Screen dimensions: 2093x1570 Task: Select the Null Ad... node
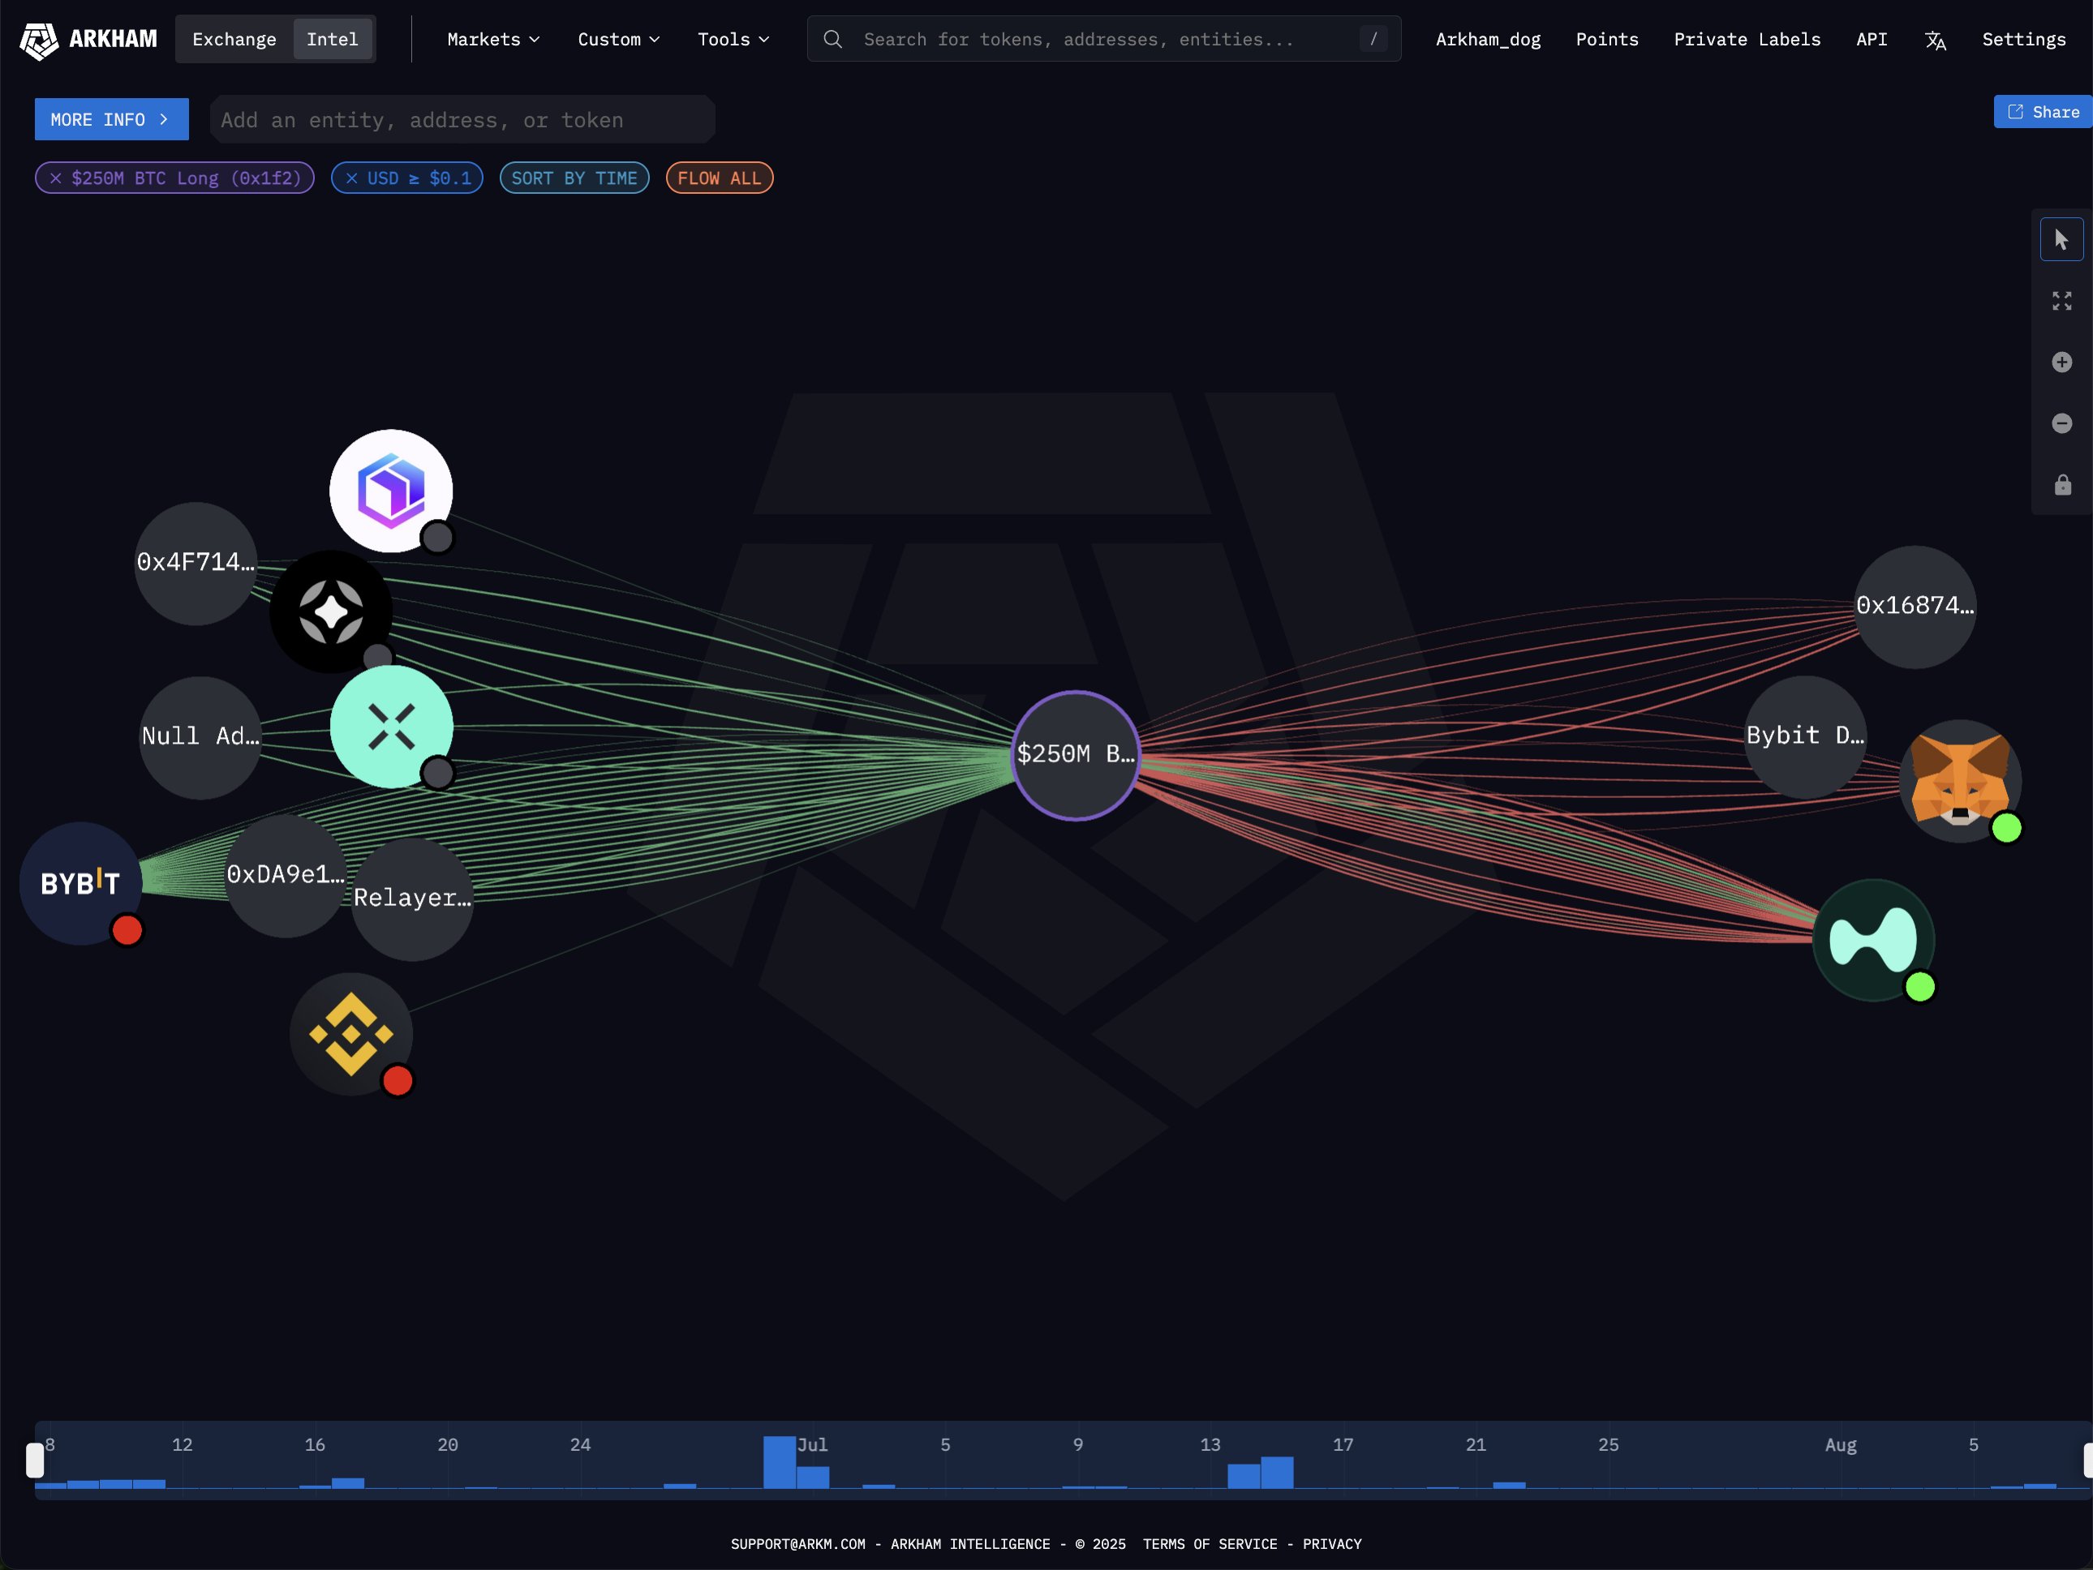click(200, 737)
